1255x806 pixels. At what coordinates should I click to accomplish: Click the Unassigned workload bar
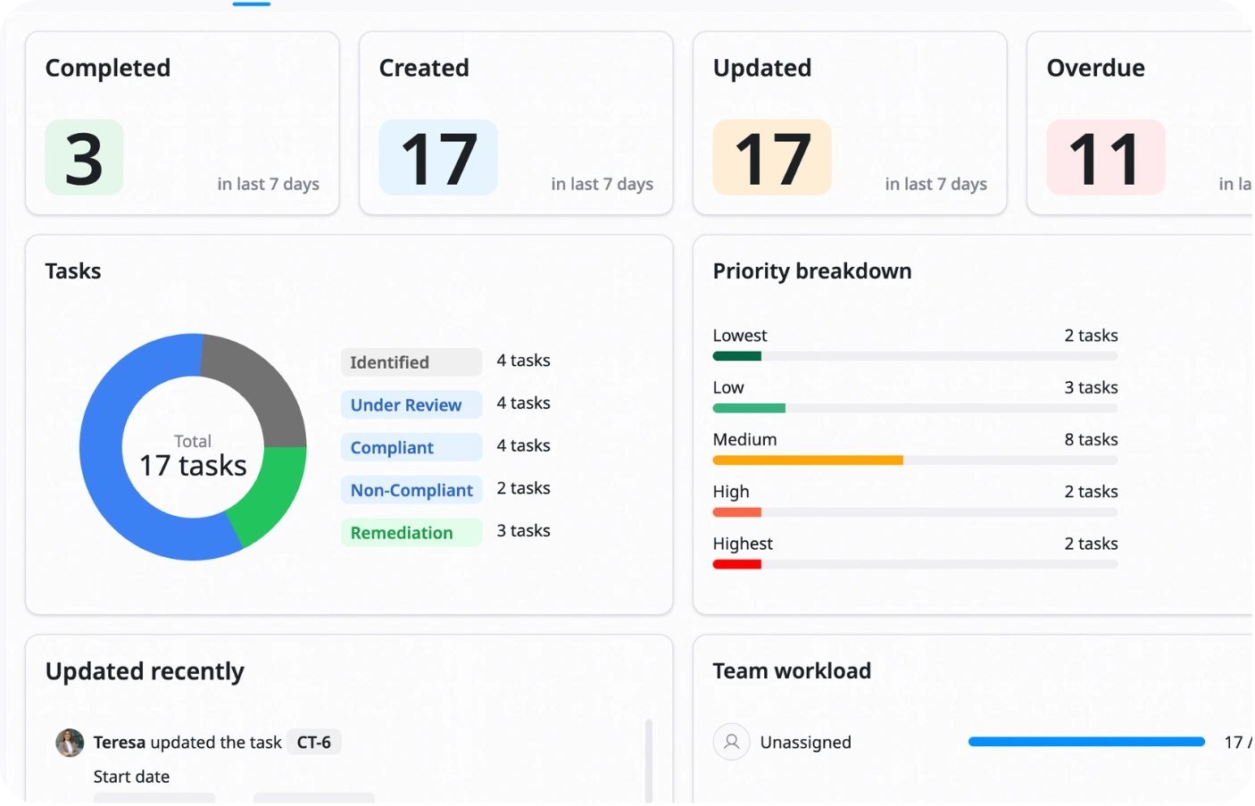coord(1086,742)
